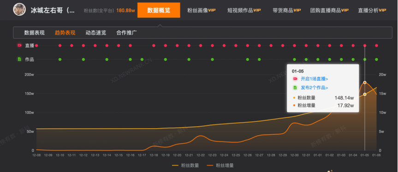
Task: Click the 作品 dot for 12-10
Action: (60, 59)
